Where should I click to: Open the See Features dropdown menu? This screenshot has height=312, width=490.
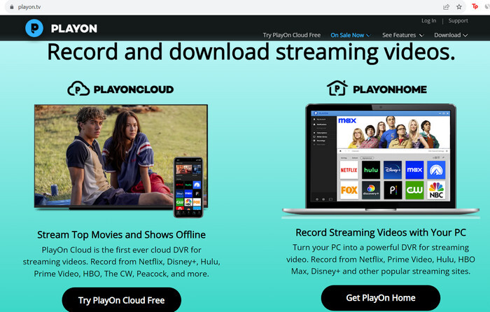pos(403,35)
